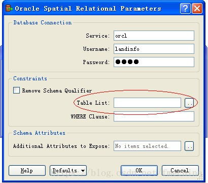Click the 'Additional Attributes to Expose:' label

coord(61,146)
